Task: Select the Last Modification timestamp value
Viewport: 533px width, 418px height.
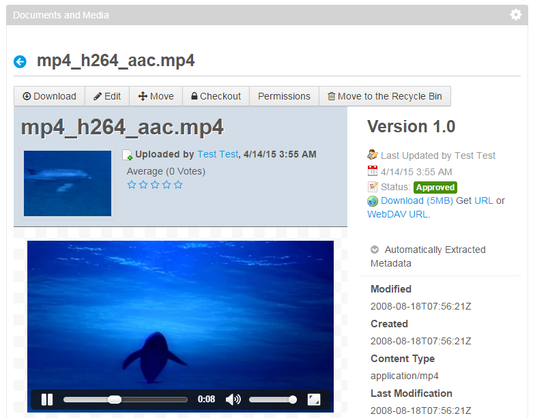Action: [x=421, y=410]
